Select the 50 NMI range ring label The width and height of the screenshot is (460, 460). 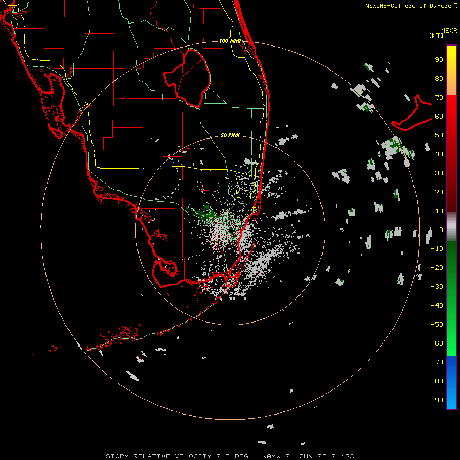point(231,135)
